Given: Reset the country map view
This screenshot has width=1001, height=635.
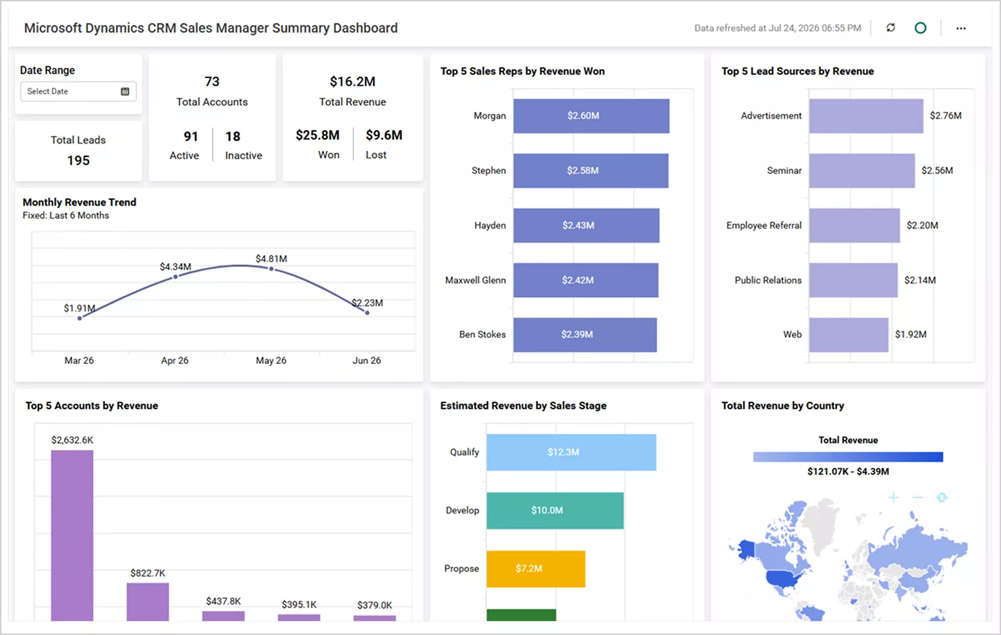Looking at the screenshot, I should click(942, 497).
